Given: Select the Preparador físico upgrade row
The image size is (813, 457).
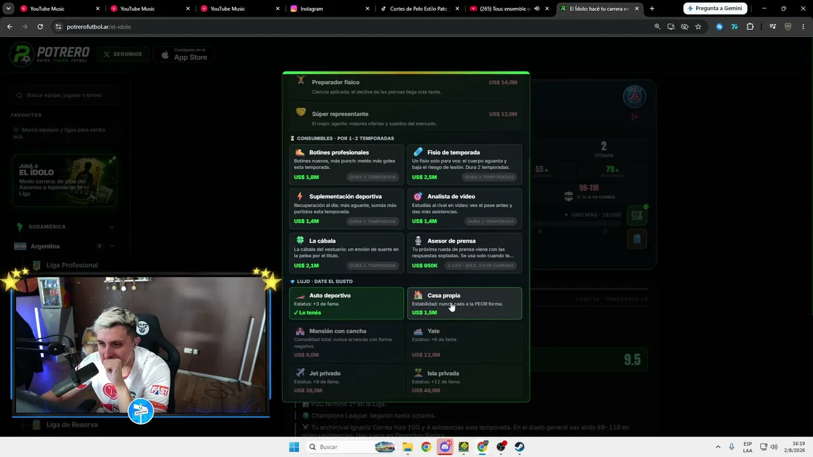Looking at the screenshot, I should click(406, 86).
